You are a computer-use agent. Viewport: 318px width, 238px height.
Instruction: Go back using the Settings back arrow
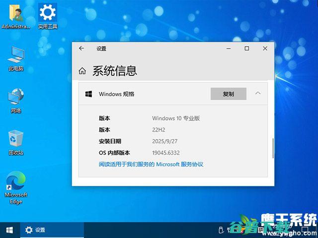point(81,49)
